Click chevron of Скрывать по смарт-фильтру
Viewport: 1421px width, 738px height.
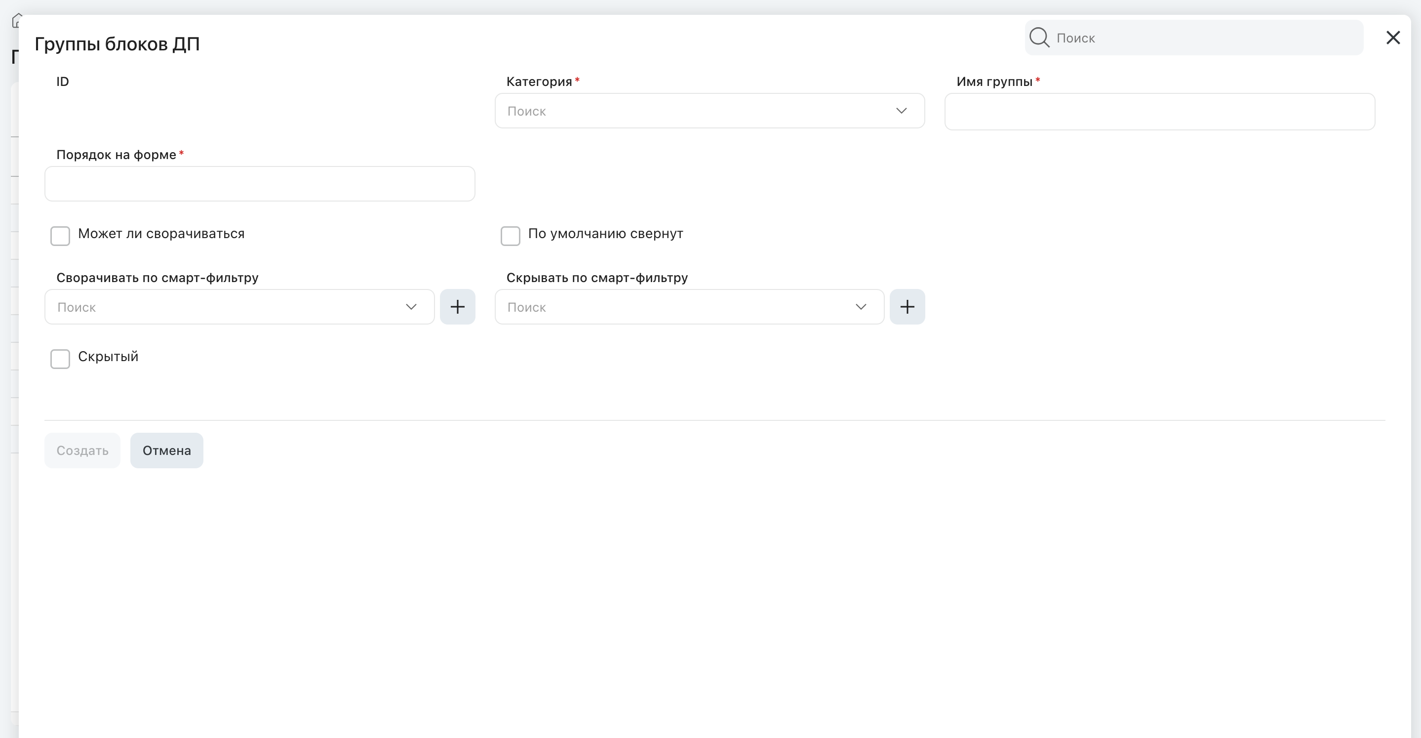[x=861, y=307]
